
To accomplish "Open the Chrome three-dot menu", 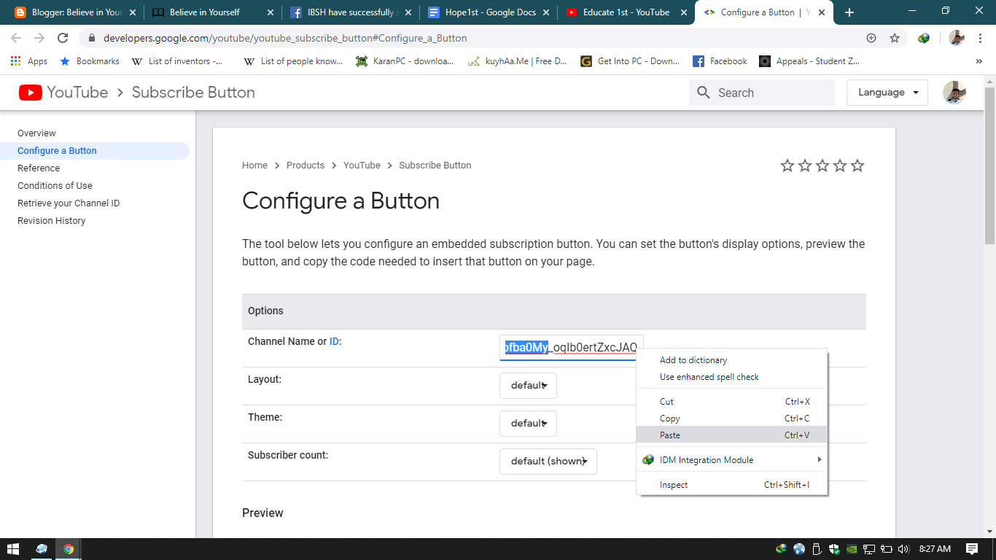I will point(981,38).
